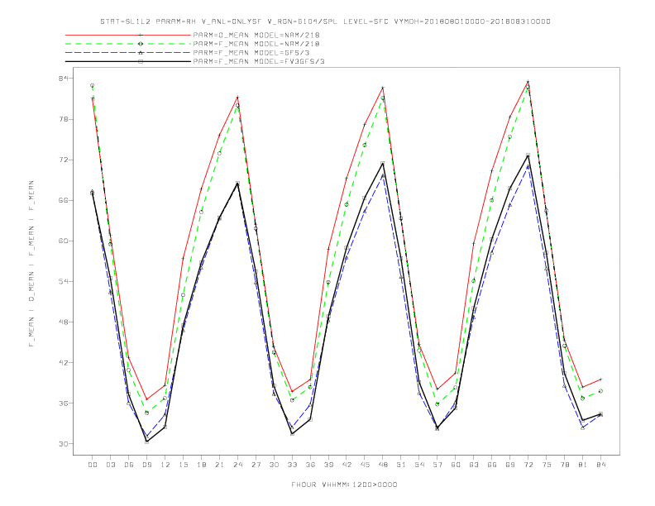The height and width of the screenshot is (506, 655).
Task: Click forecast hour 66 on x-axis
Action: click(x=492, y=465)
